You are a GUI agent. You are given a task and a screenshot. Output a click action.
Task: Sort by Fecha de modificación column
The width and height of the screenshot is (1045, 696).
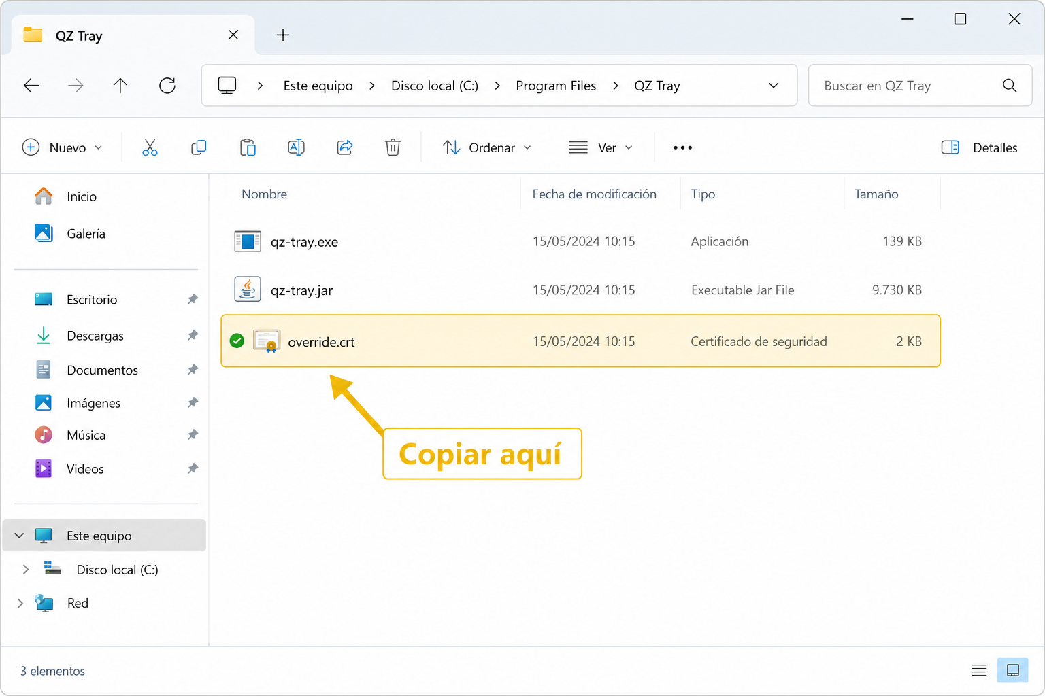click(x=594, y=194)
